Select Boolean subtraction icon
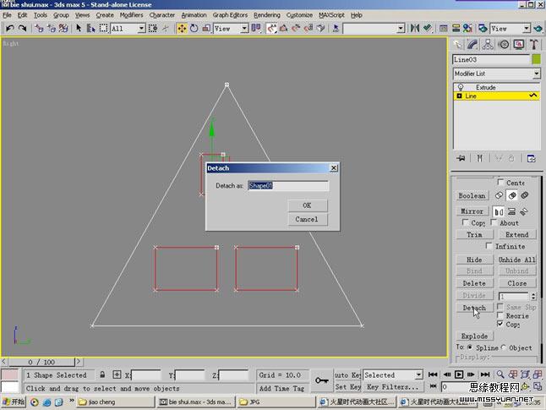This screenshot has height=410, width=546. point(512,195)
